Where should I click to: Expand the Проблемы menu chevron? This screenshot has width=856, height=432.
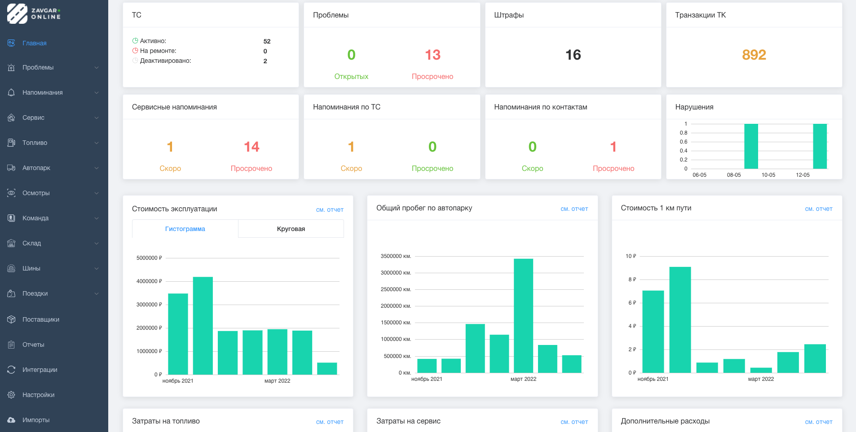point(96,67)
